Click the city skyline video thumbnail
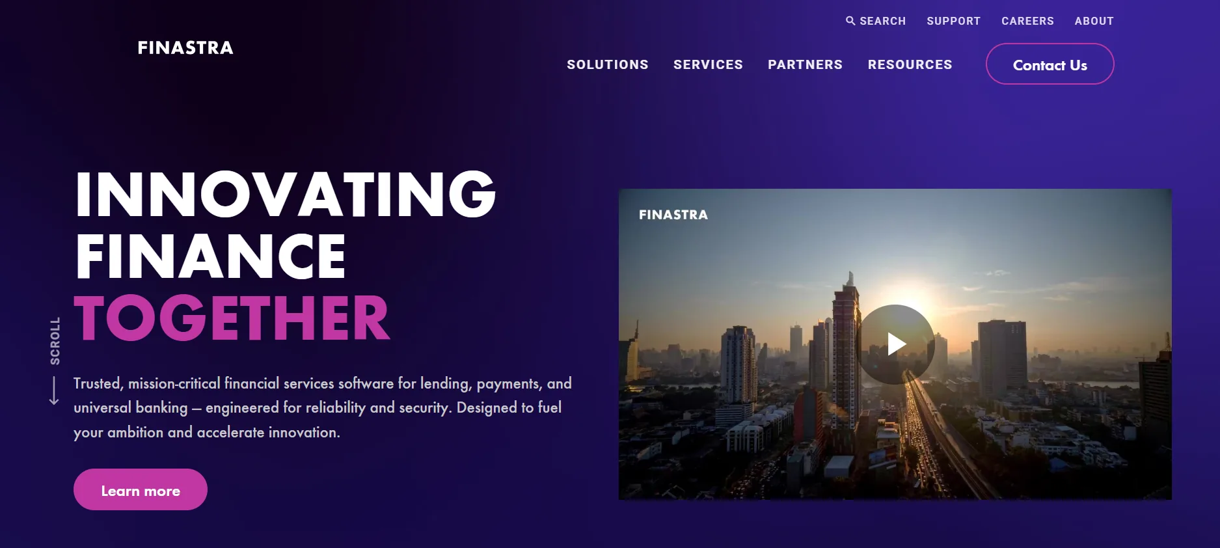Screen dimensions: 1220x548 895,344
